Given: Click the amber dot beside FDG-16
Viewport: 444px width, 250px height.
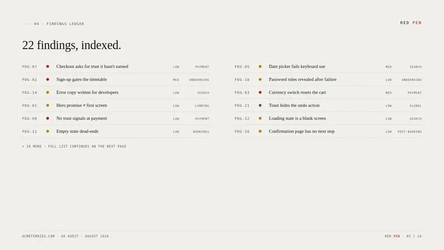Looking at the screenshot, I should tap(260, 131).
